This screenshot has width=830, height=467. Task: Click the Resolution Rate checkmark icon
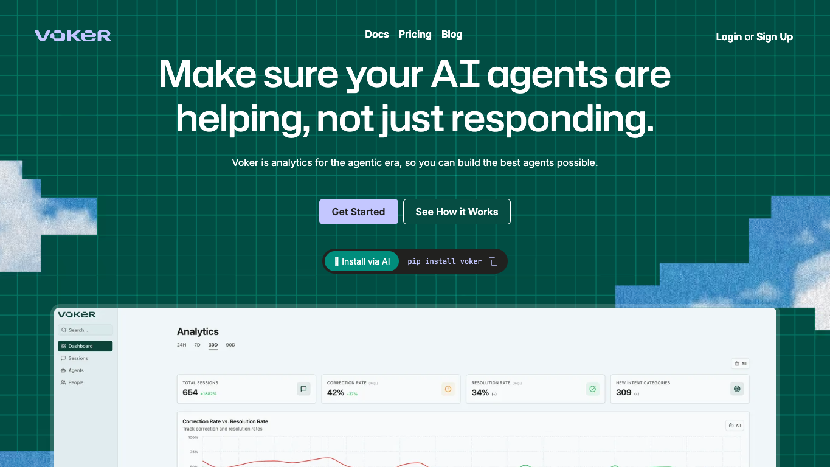click(x=593, y=389)
